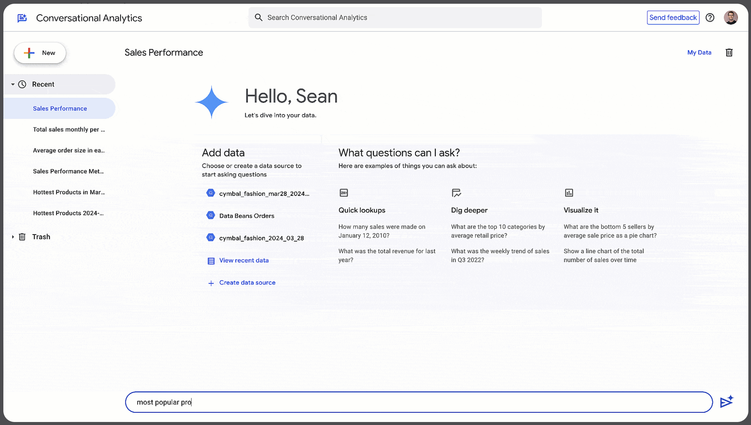Expand the Trash section
This screenshot has height=425, width=751.
(x=13, y=236)
